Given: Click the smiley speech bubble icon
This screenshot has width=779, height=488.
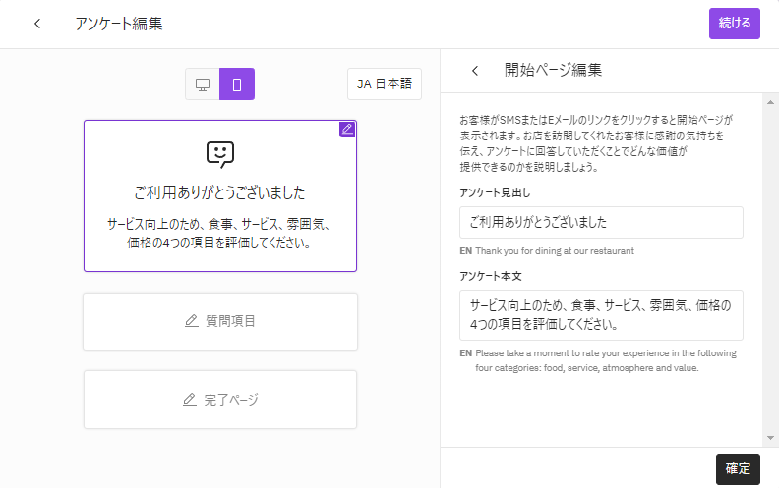Looking at the screenshot, I should [x=220, y=154].
